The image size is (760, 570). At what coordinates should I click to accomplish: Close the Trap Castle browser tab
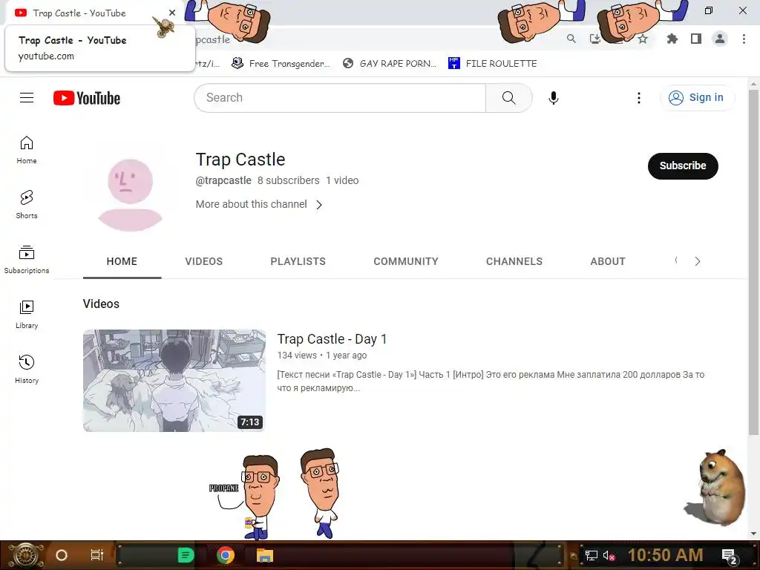(x=172, y=13)
